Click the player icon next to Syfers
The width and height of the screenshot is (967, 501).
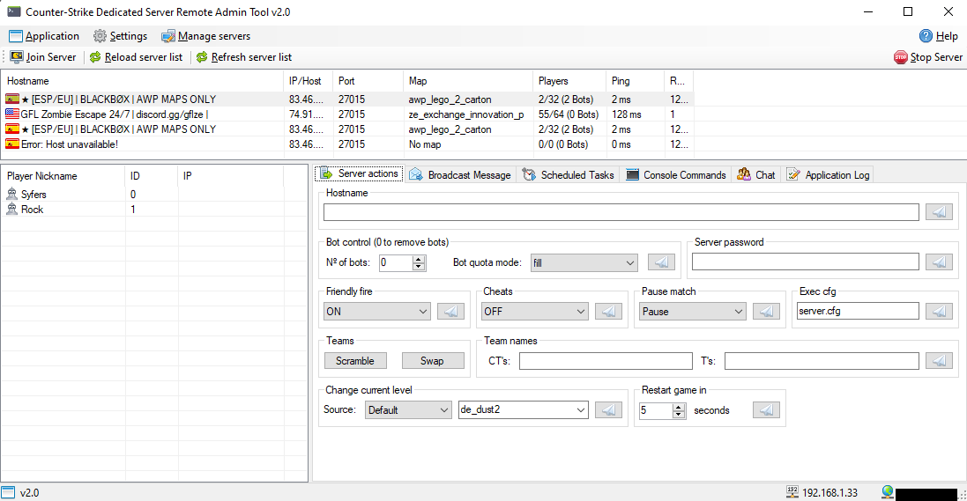click(11, 194)
